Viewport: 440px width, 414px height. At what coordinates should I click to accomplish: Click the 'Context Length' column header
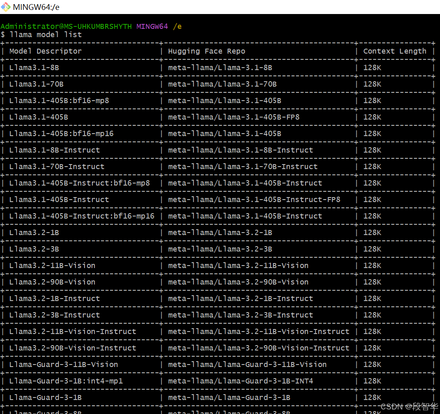coord(395,51)
